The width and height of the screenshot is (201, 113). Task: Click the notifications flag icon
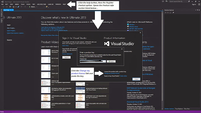[x=167, y=1]
